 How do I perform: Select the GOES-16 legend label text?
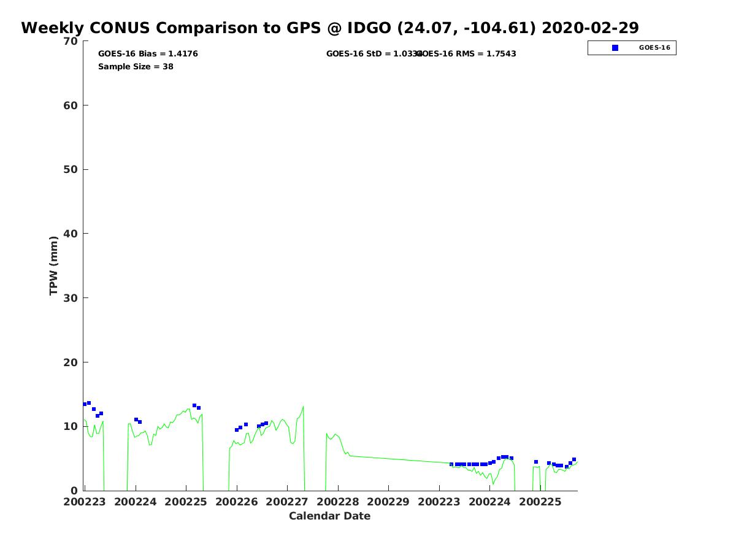pos(654,48)
